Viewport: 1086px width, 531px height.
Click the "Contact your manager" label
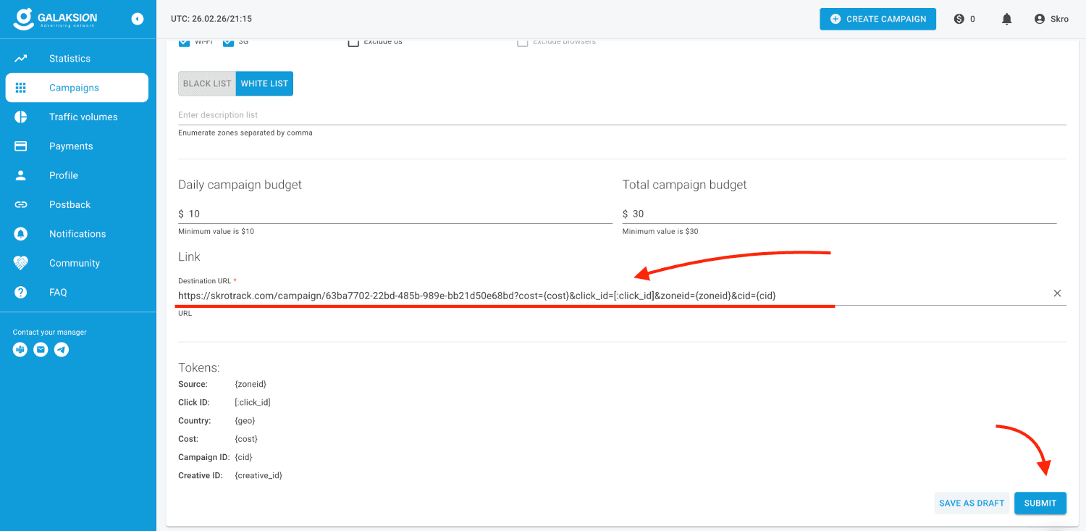[49, 333]
